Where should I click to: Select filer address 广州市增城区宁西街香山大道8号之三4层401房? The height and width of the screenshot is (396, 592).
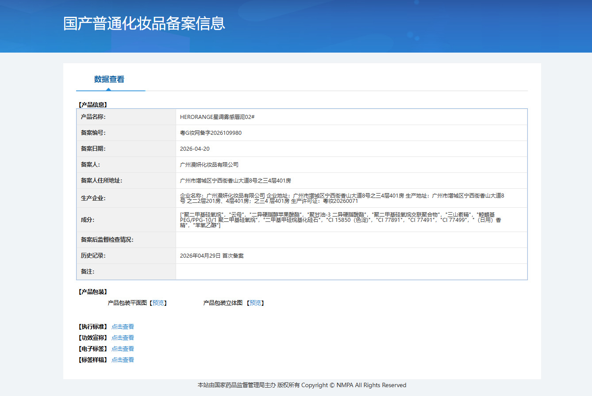coord(235,181)
